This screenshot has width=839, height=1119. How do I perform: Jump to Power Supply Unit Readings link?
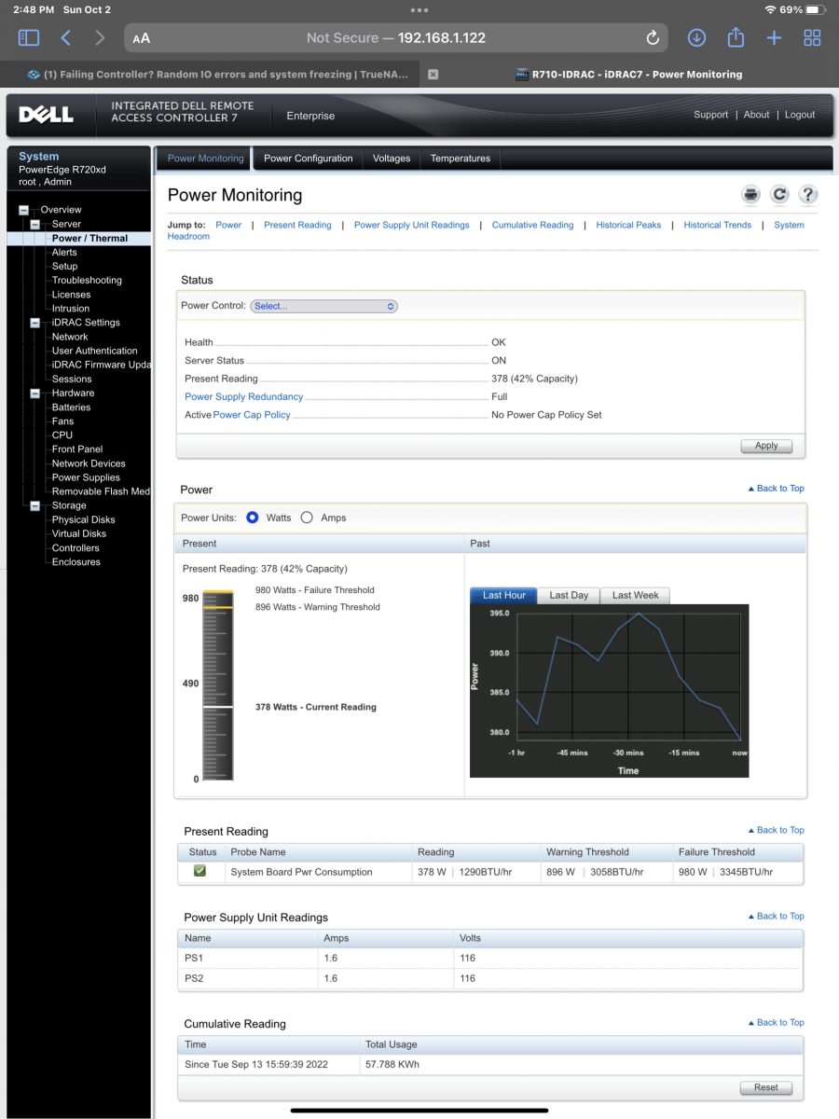[x=411, y=225]
